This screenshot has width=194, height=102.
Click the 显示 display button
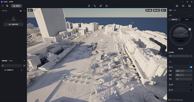[x=157, y=10]
